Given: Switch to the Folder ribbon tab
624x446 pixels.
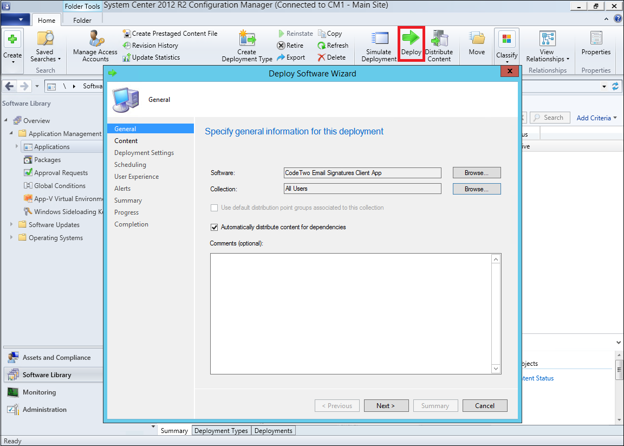Looking at the screenshot, I should (x=82, y=20).
